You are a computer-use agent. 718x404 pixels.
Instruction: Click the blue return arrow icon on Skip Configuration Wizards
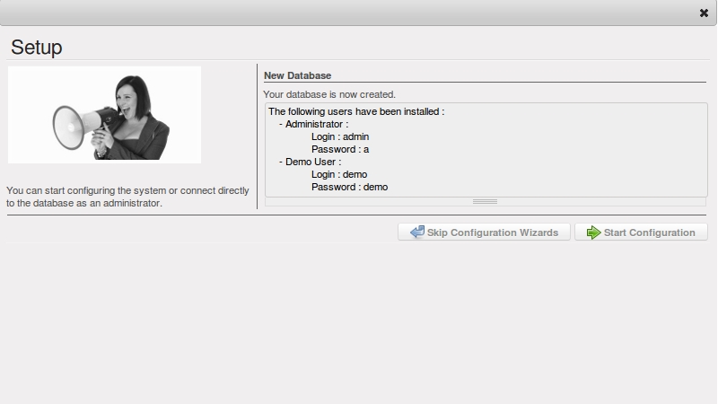417,232
